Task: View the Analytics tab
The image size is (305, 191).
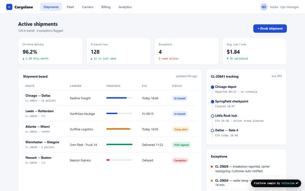Action: pyautogui.click(x=125, y=7)
